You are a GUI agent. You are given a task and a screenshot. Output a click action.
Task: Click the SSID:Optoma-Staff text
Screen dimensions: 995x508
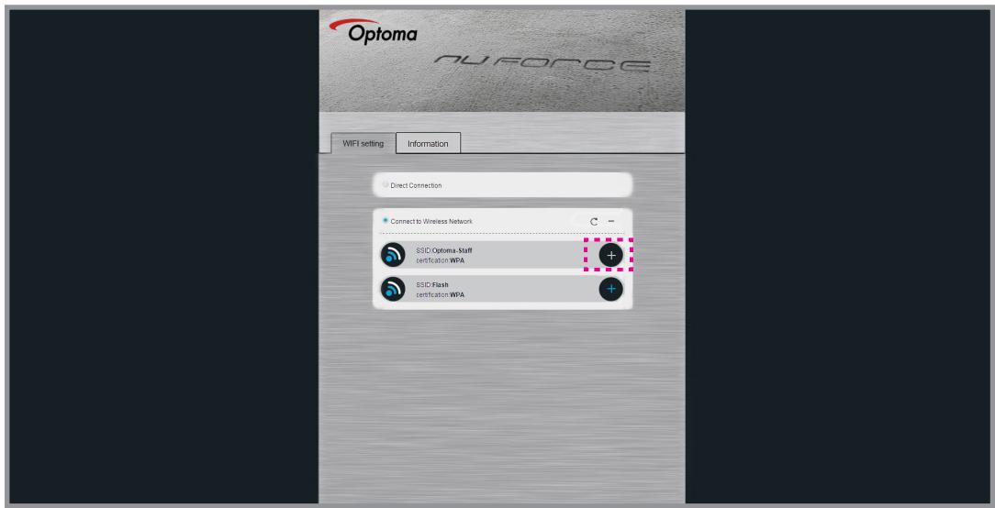(x=444, y=250)
